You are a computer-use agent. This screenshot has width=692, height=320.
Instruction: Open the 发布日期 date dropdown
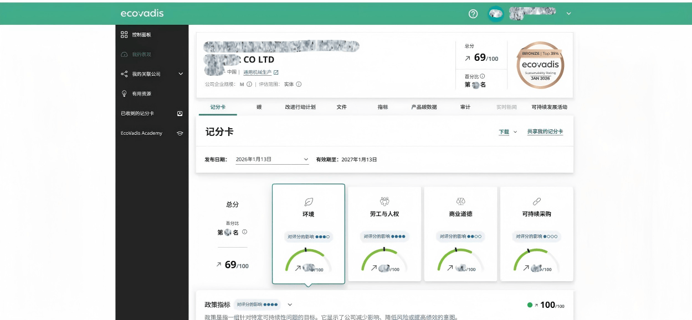click(x=271, y=159)
